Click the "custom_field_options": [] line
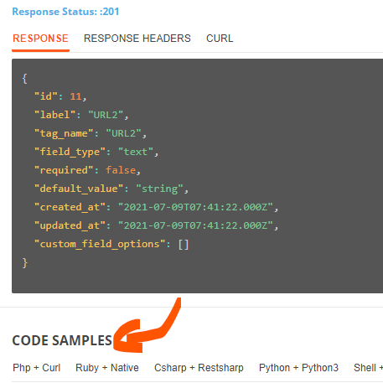This screenshot has width=383, height=383. 111,244
